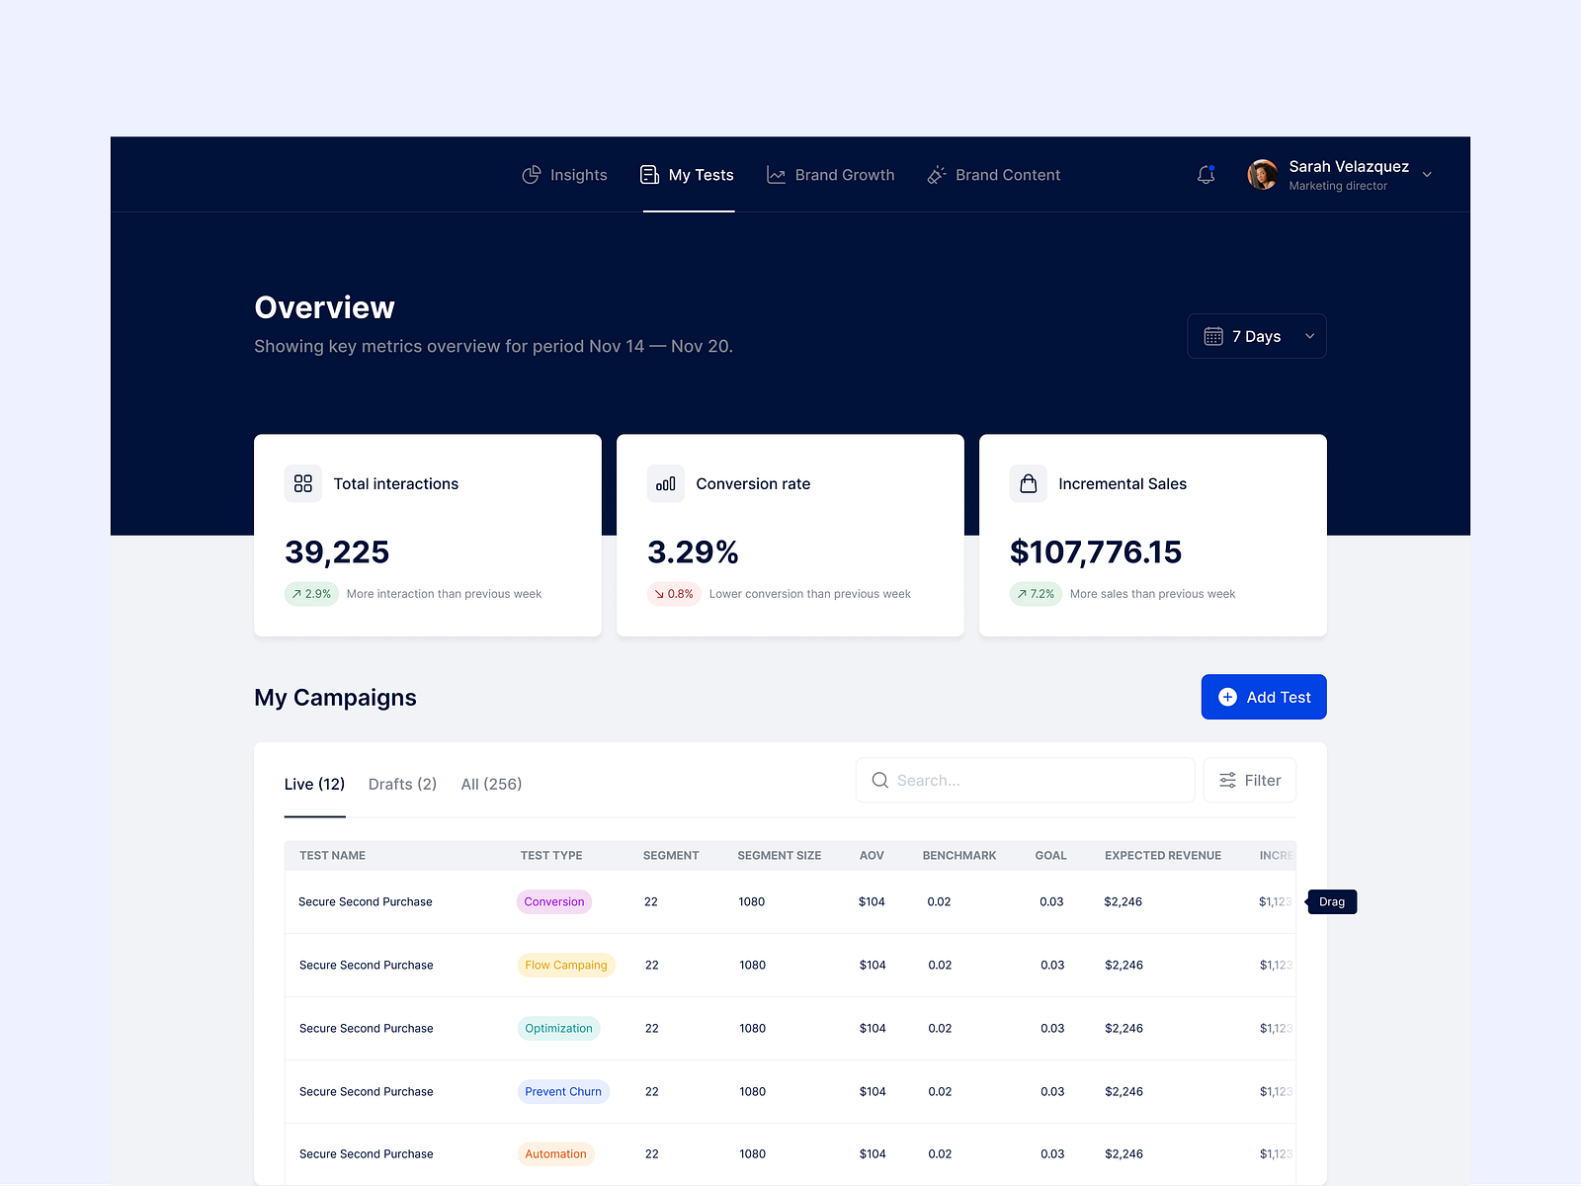1581x1186 pixels.
Task: Open the All campaigns tab
Action: (491, 784)
